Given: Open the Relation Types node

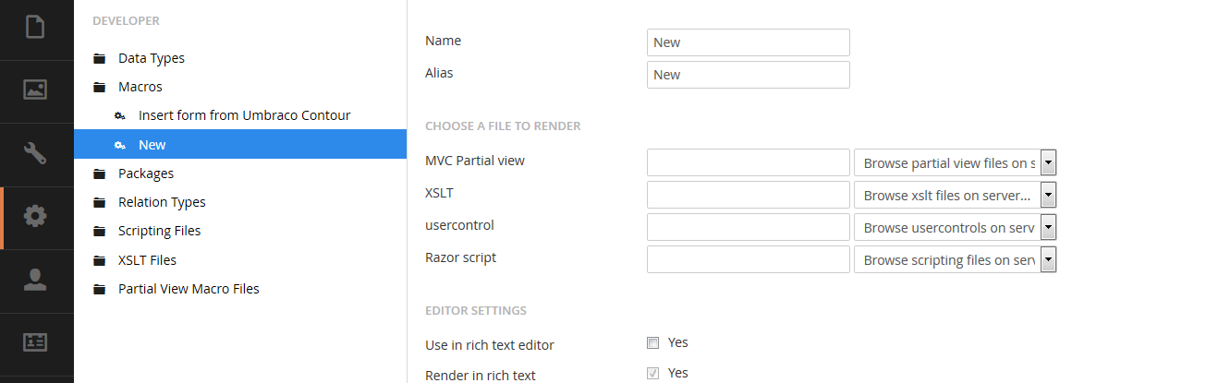Looking at the screenshot, I should tap(162, 202).
